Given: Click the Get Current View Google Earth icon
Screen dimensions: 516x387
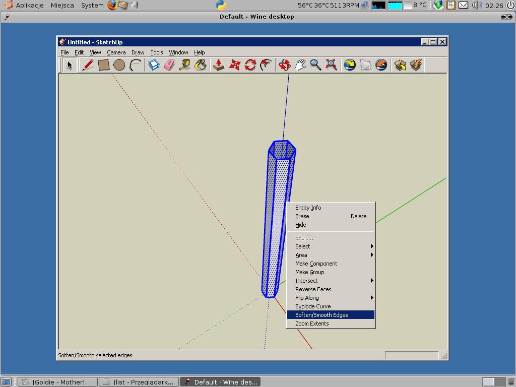Looking at the screenshot, I should (350, 65).
